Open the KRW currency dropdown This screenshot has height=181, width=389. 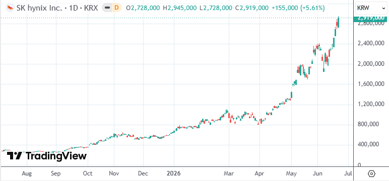tap(371, 8)
